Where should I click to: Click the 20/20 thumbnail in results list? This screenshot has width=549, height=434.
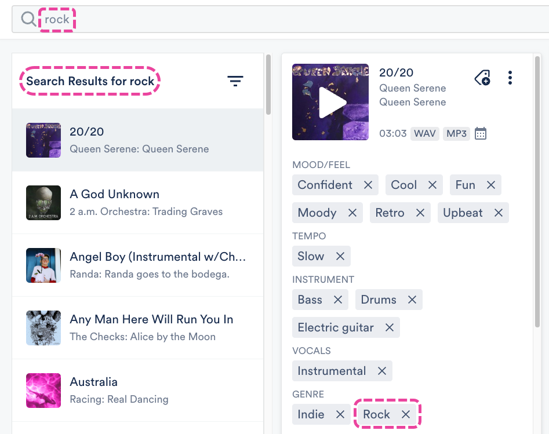coord(43,140)
